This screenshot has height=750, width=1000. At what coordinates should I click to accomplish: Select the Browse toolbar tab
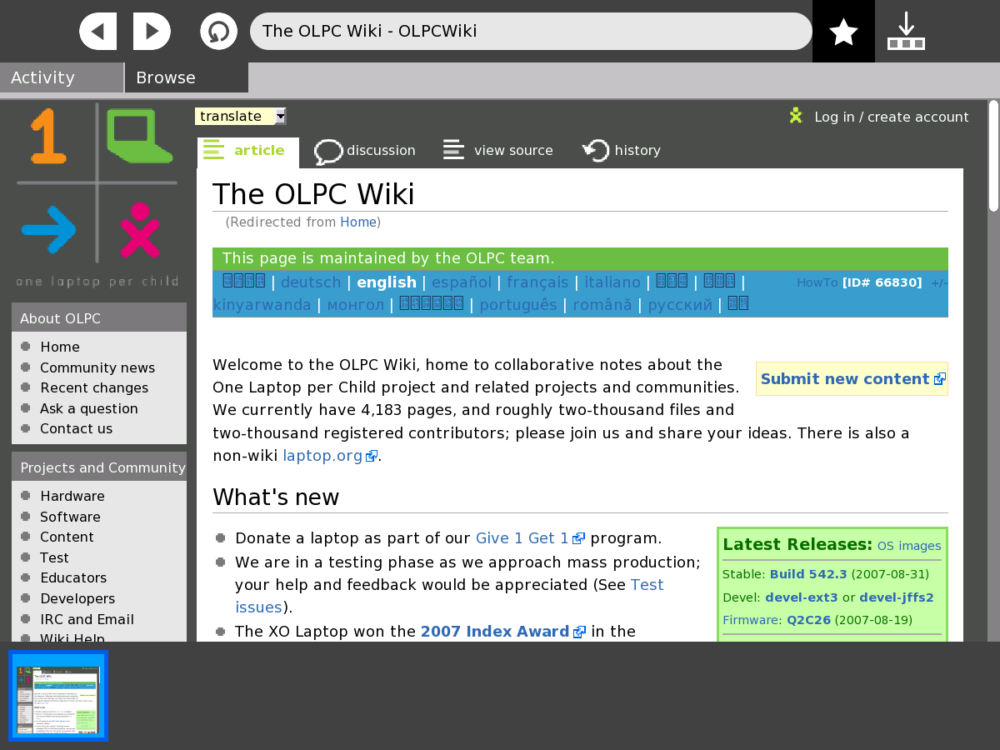pyautogui.click(x=186, y=77)
